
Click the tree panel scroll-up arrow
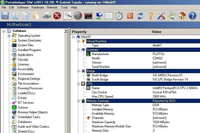[66, 31]
